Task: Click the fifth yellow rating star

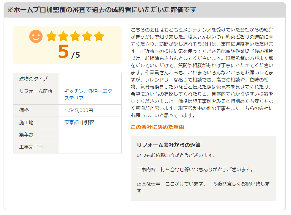Action: click(x=99, y=36)
